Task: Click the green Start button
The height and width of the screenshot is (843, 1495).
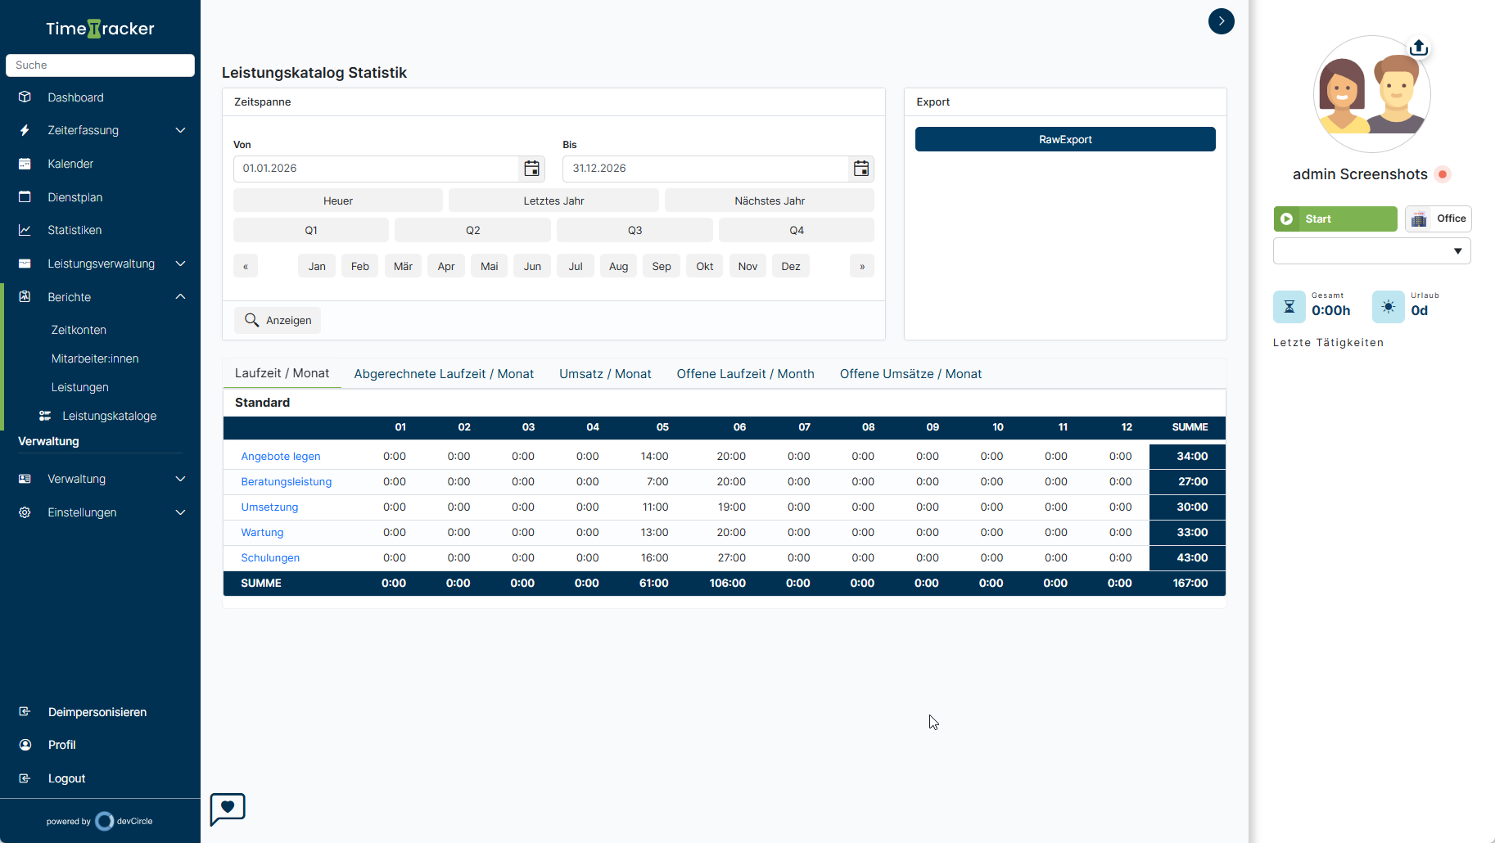Action: (1335, 219)
